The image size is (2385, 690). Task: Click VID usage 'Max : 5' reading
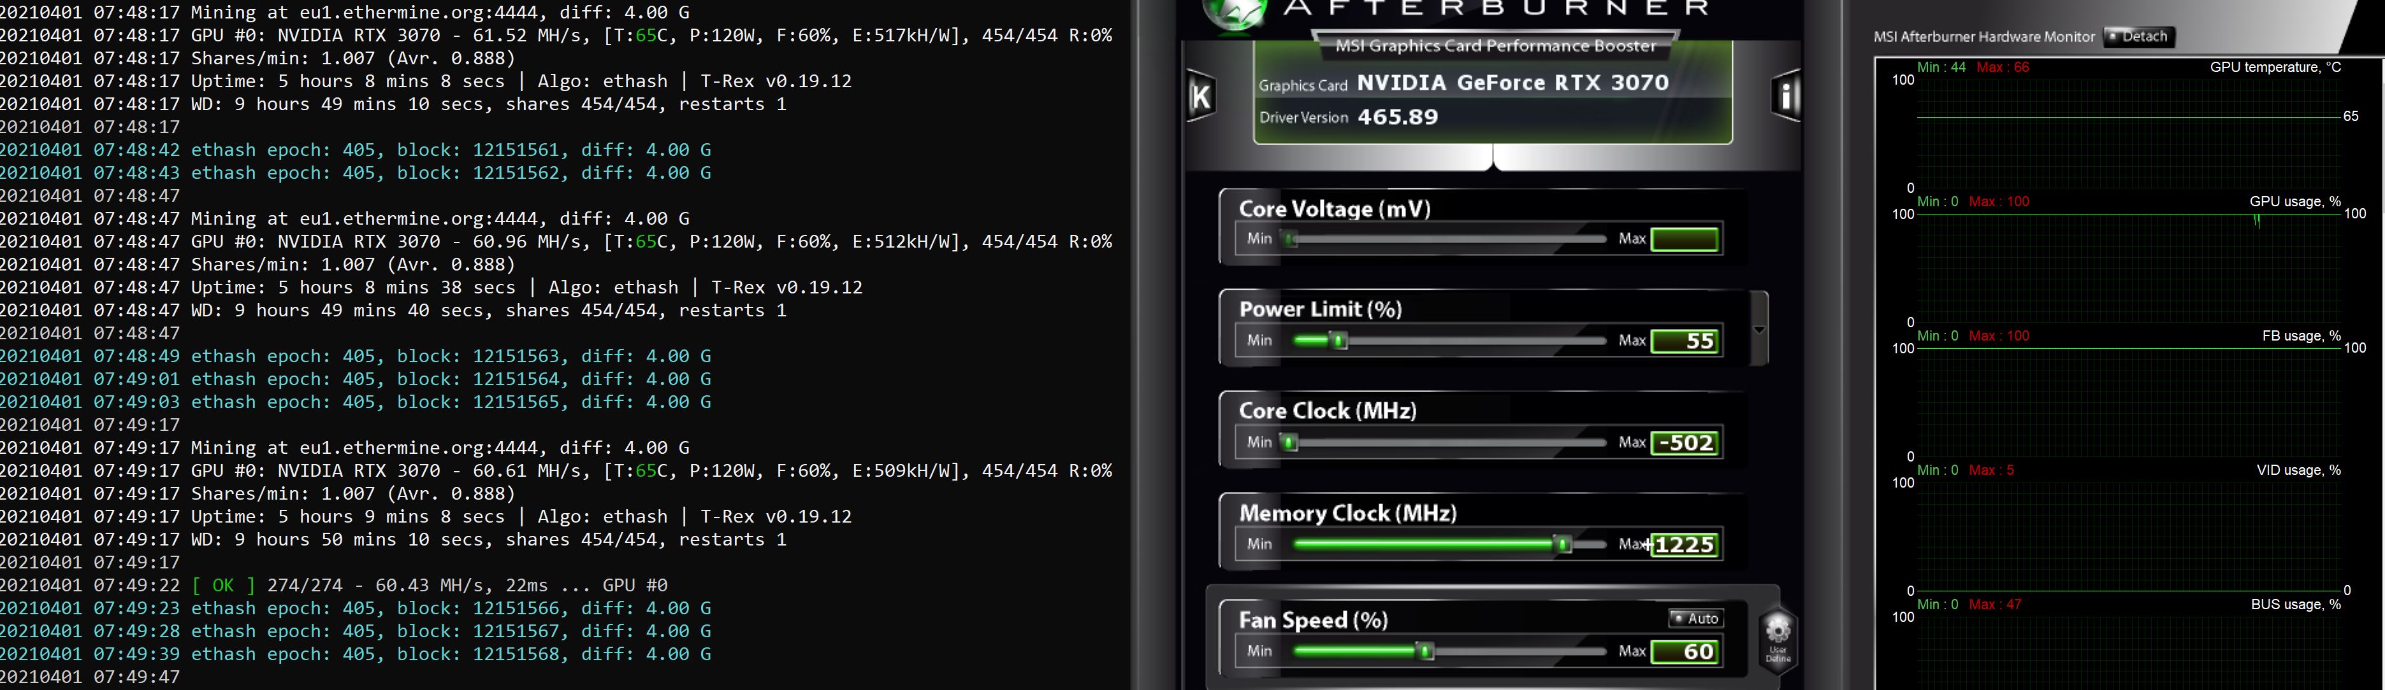pyautogui.click(x=1992, y=470)
